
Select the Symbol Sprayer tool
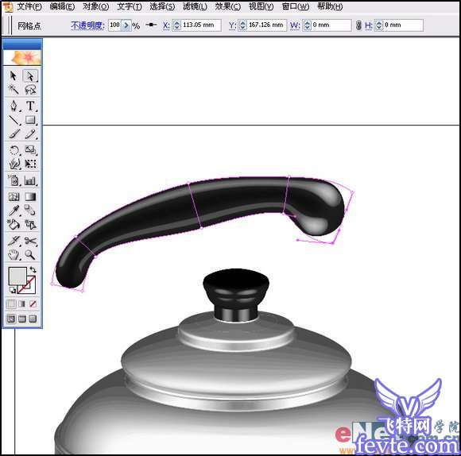(x=14, y=180)
